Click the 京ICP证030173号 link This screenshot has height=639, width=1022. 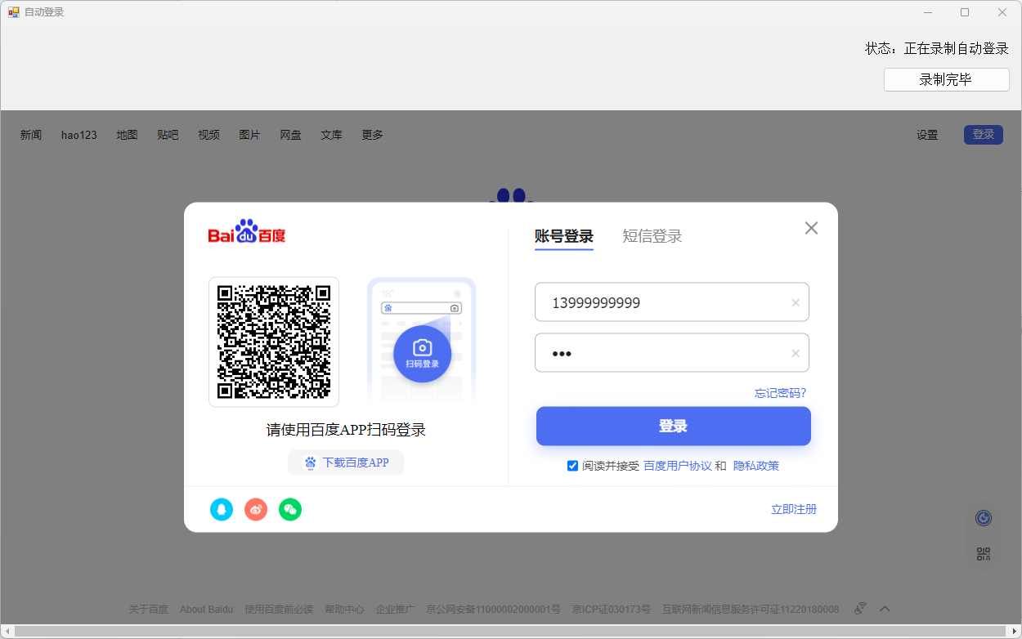pyautogui.click(x=612, y=609)
